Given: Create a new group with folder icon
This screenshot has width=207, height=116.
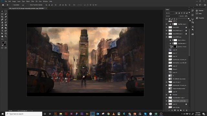Looking at the screenshot, I should coord(181,110).
